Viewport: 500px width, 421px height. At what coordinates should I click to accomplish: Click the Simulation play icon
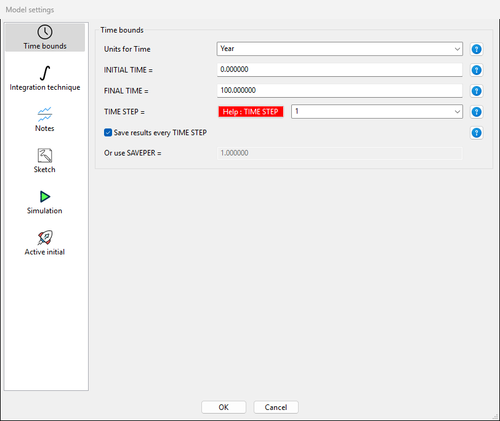pos(44,197)
